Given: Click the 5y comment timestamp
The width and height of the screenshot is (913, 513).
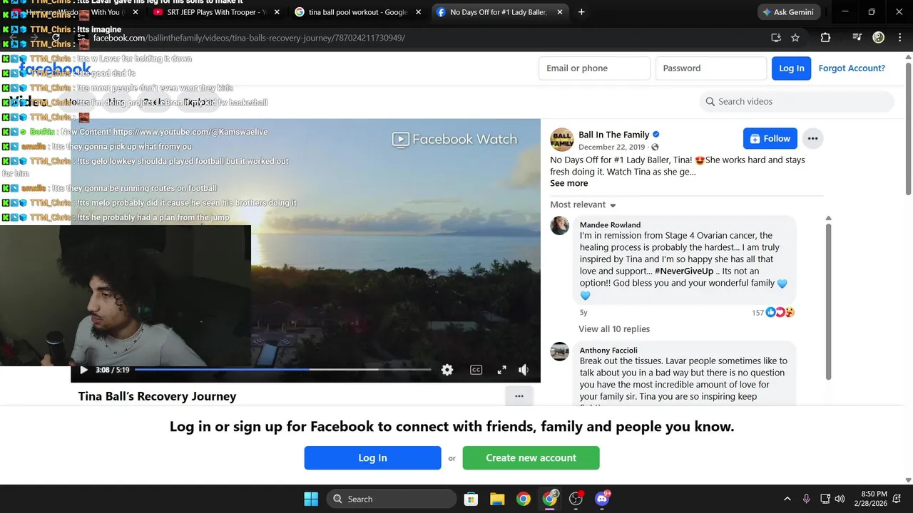Looking at the screenshot, I should 583,312.
